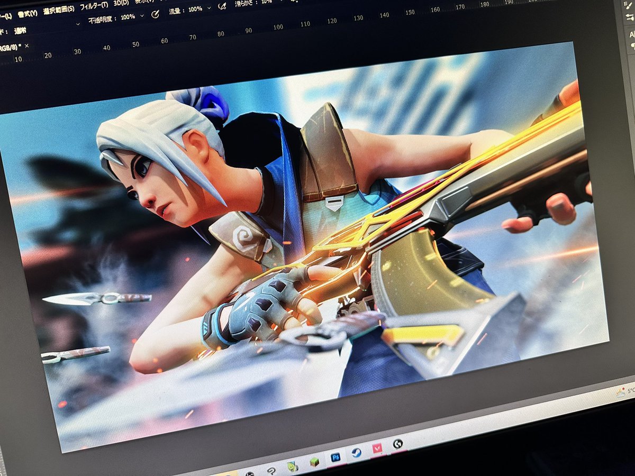Viewport: 635px width, 476px height.
Task: Toggle pressure for opacity icon
Action: point(155,14)
